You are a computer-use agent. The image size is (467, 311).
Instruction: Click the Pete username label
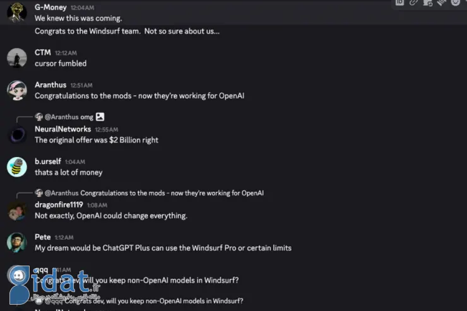tap(42, 237)
